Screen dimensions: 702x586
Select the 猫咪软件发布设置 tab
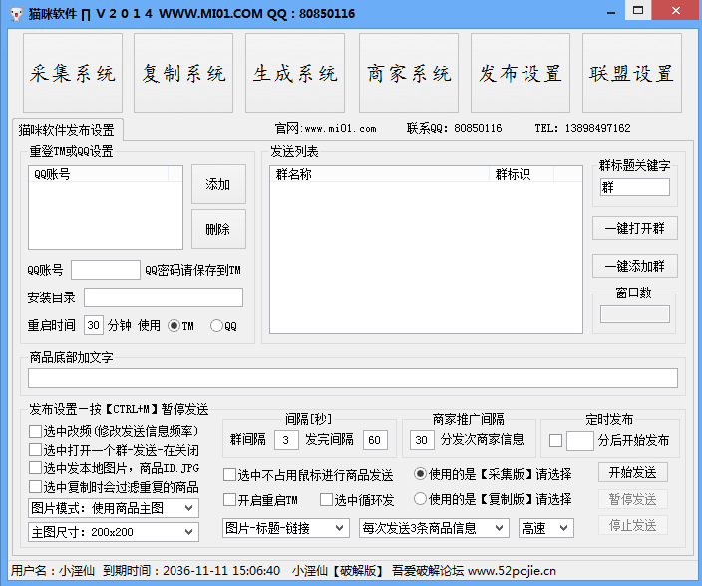pos(66,131)
